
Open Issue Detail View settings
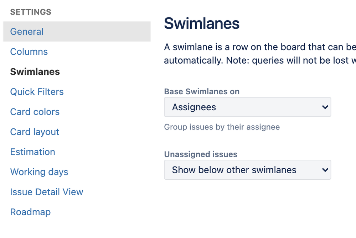tap(46, 192)
